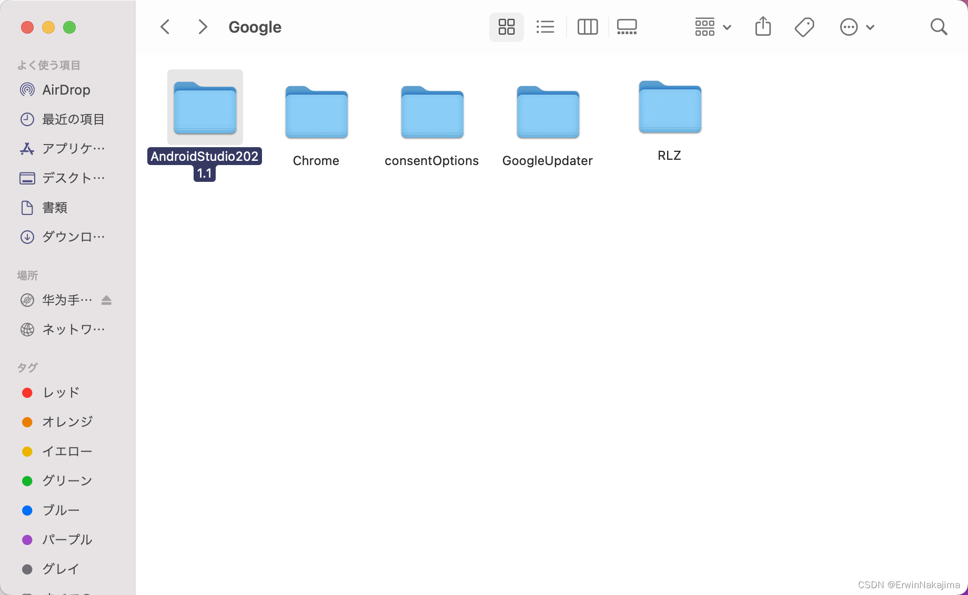Click the Google window title
This screenshot has width=968, height=595.
[x=255, y=27]
